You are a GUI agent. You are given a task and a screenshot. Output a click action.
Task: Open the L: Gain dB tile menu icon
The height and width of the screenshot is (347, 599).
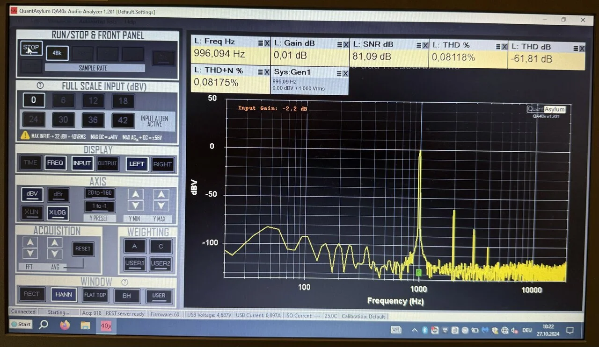340,44
